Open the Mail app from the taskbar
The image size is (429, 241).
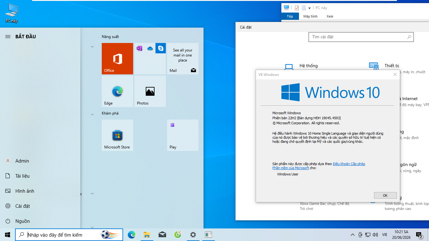(x=162, y=235)
